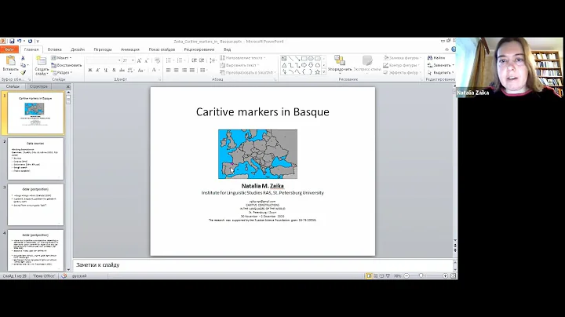
Task: Undo the last action in Quick Access toolbar
Action: pyautogui.click(x=19, y=42)
